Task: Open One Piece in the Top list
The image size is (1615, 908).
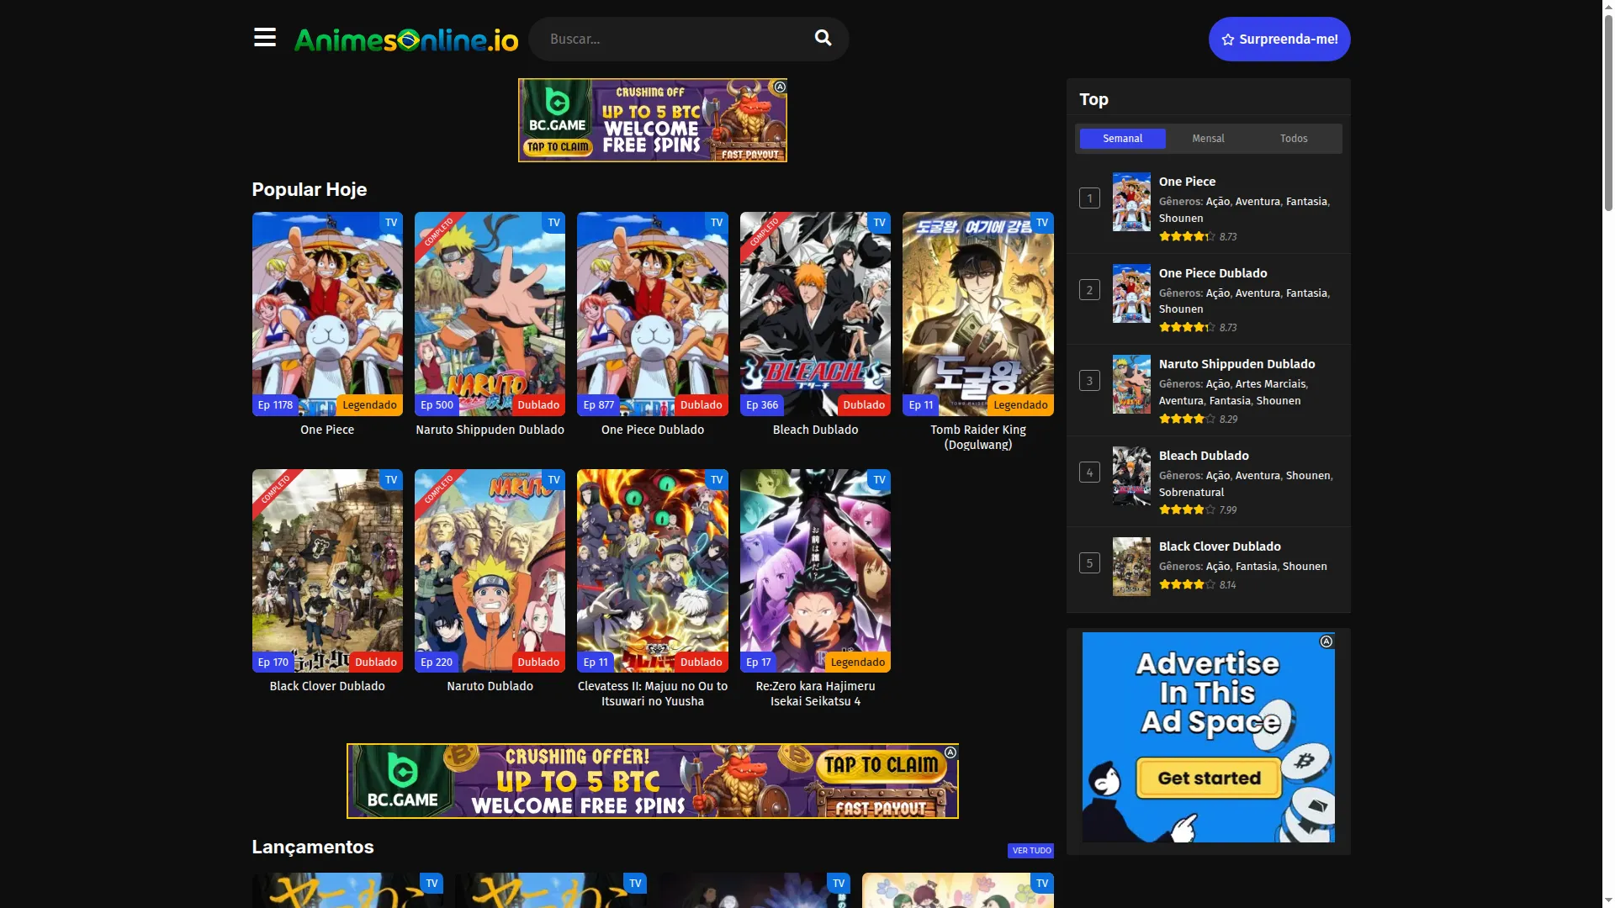Action: click(x=1187, y=182)
